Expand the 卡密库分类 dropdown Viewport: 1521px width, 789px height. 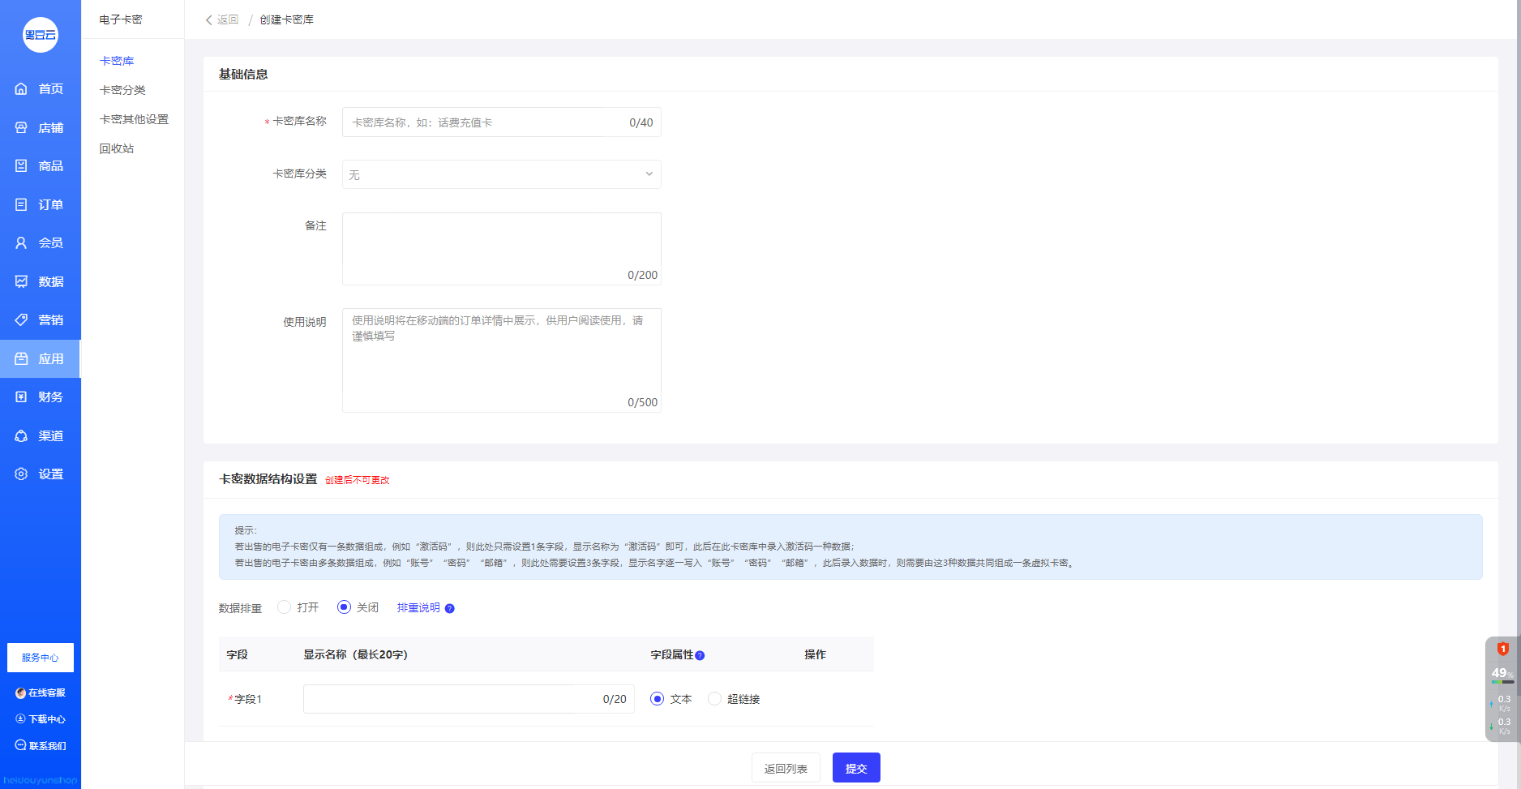coord(501,174)
